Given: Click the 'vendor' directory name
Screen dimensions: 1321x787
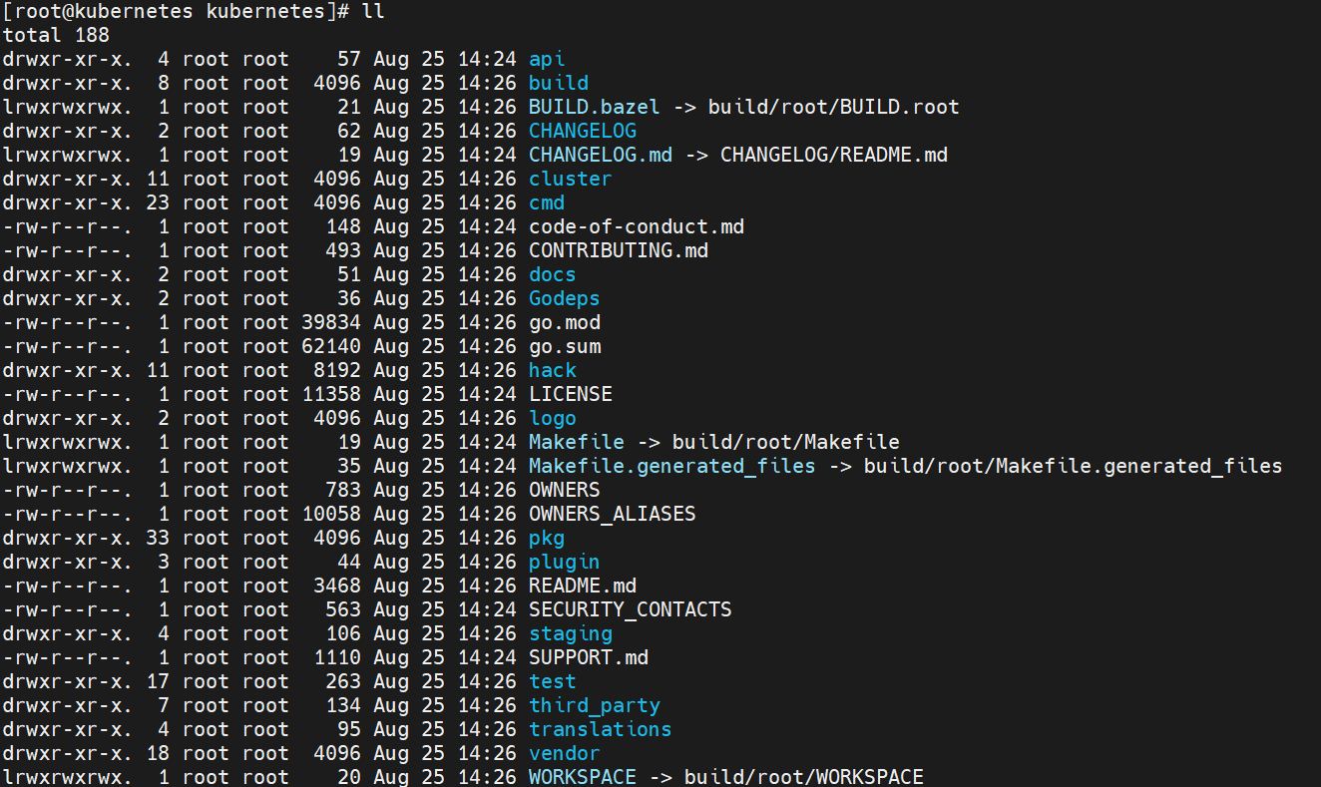Looking at the screenshot, I should pyautogui.click(x=565, y=753).
